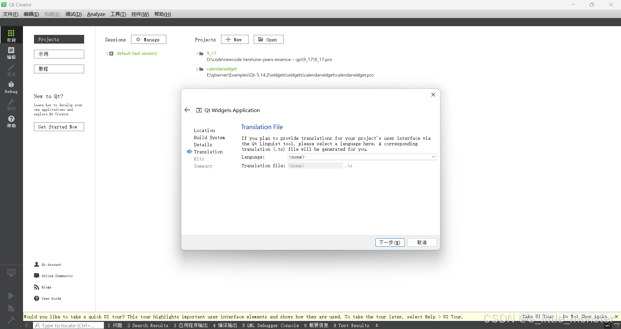Image resolution: width=621 pixels, height=329 pixels.
Task: Open the 设计 (Design) mode
Action: tap(11, 70)
